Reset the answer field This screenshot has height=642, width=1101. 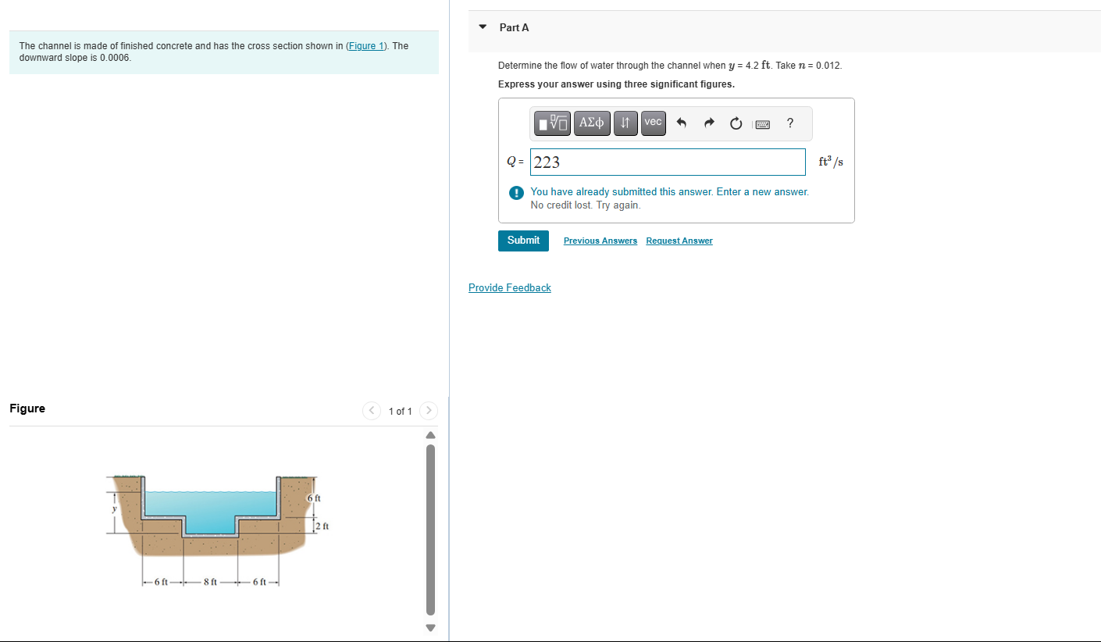736,123
